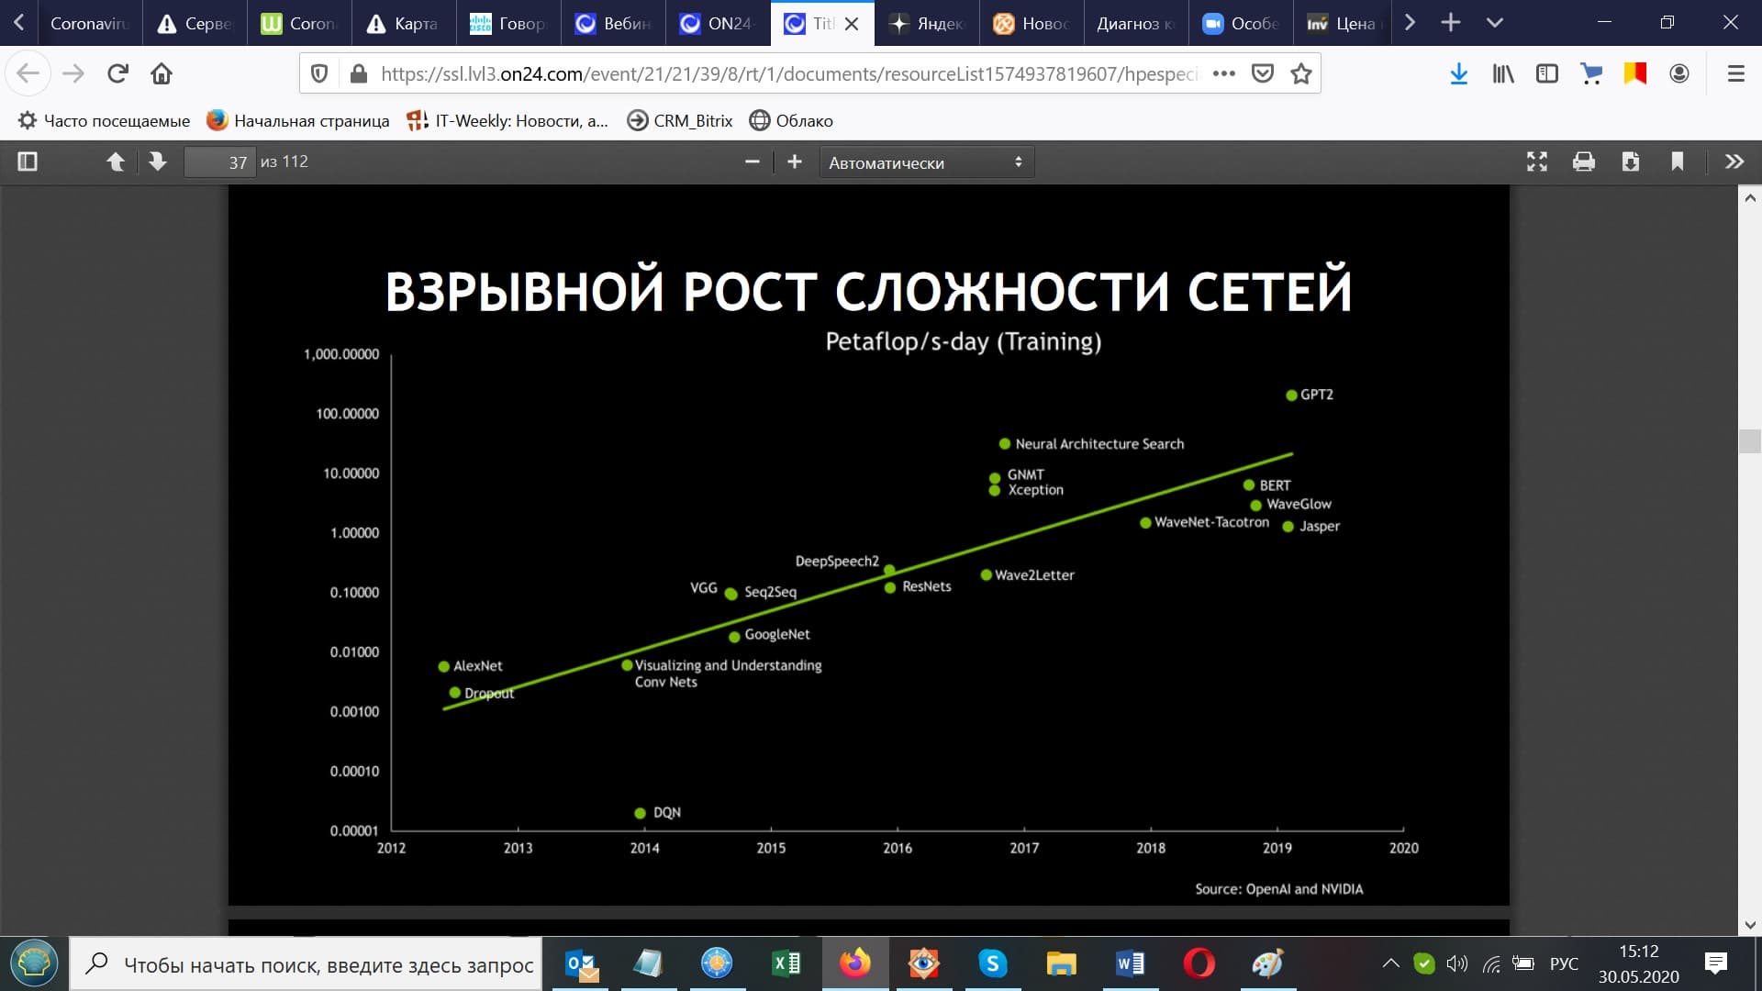
Task: Open the Автоматически zoom dropdown
Action: click(926, 162)
